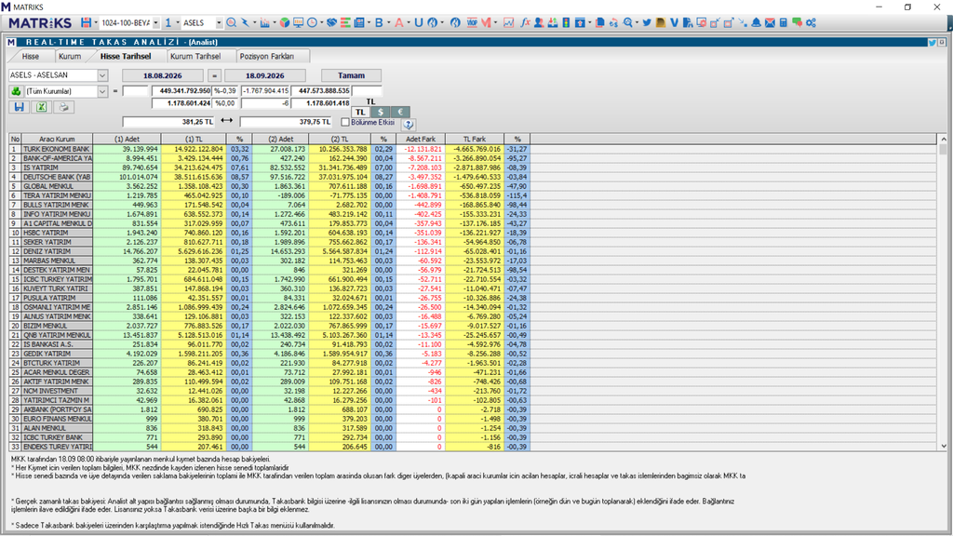Switch to the Hisse tab
The width and height of the screenshot is (953, 536).
tap(31, 56)
